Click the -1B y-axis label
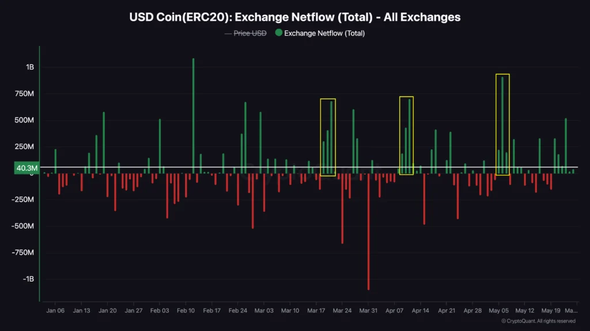Image resolution: width=590 pixels, height=331 pixels. pyautogui.click(x=28, y=279)
